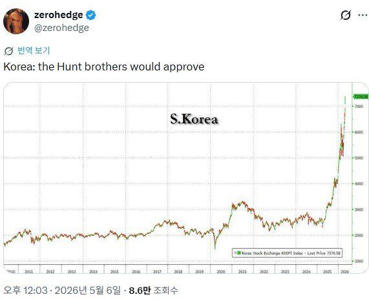Click the 2026 label on chart axis
Screen dimensions: 369x299
tap(345, 272)
